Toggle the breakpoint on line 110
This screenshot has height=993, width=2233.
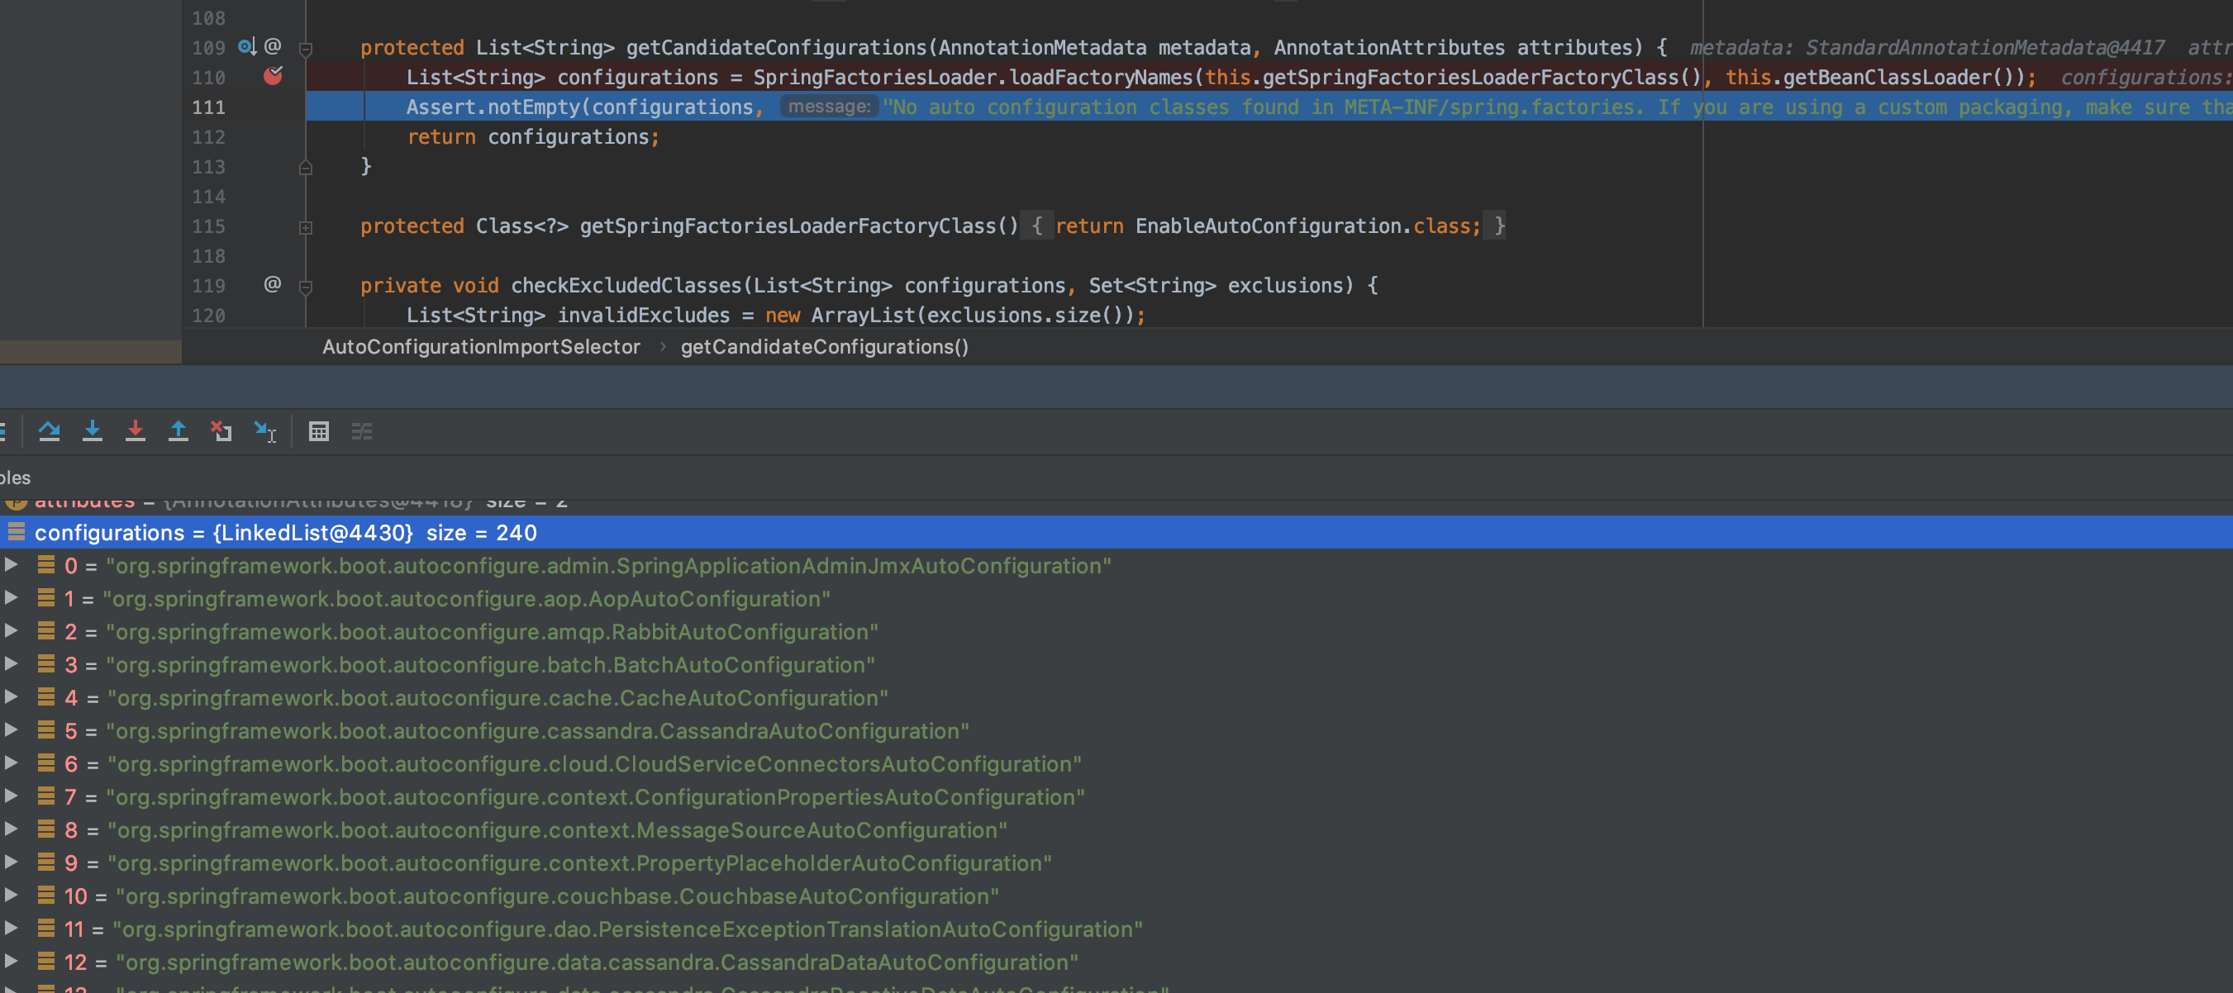pyautogui.click(x=273, y=77)
